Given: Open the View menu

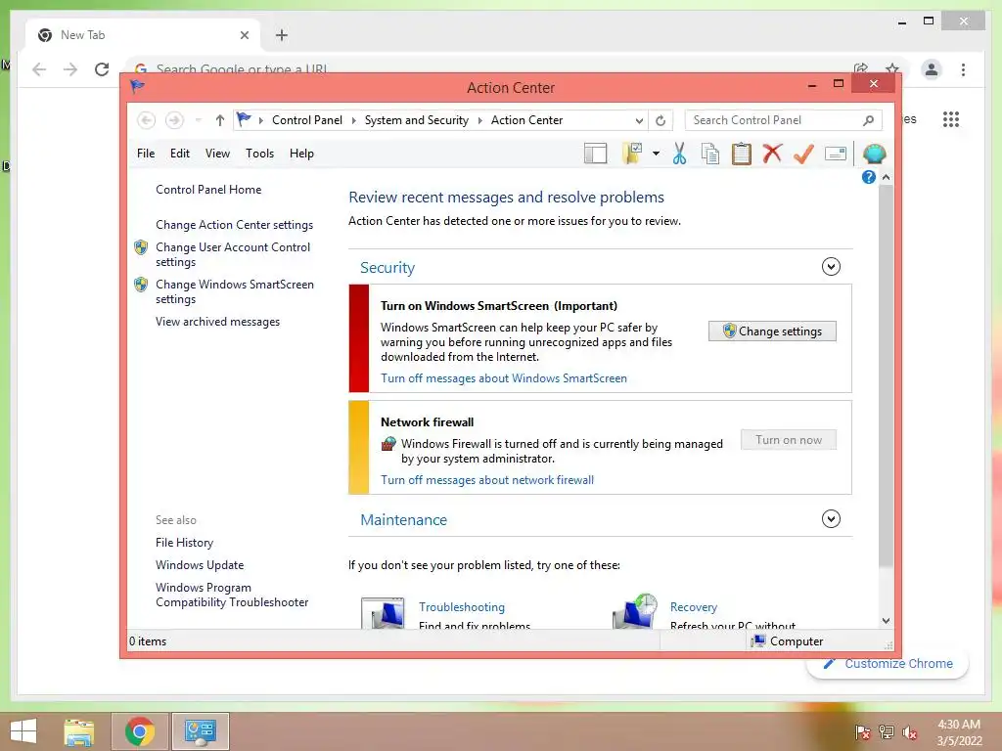Looking at the screenshot, I should point(217,154).
